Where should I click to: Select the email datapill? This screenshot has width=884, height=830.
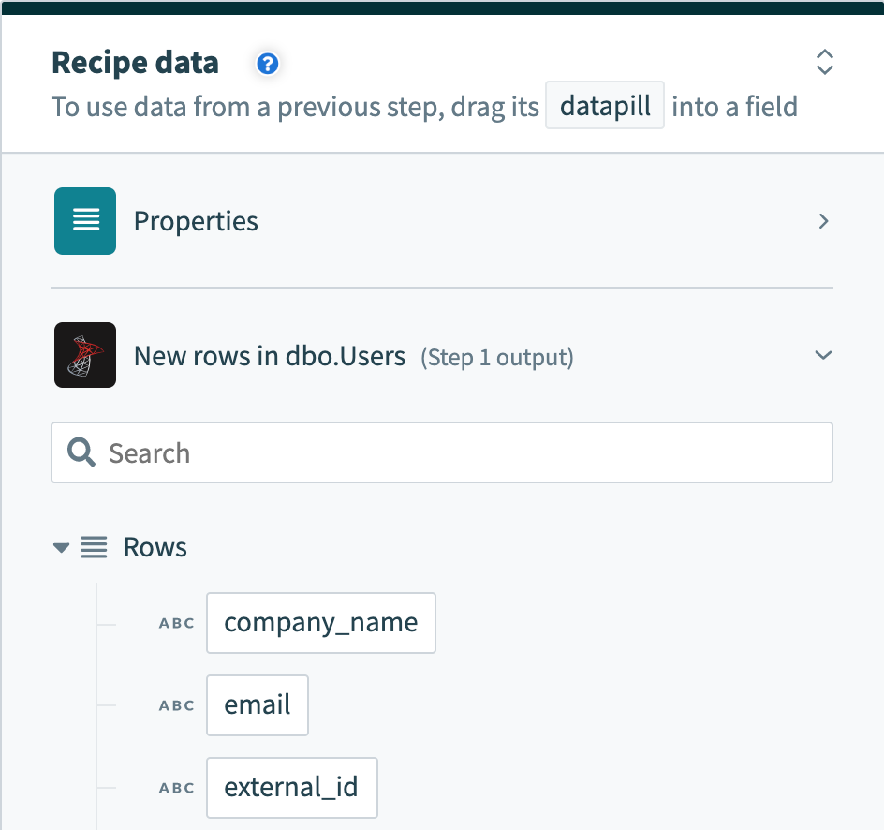point(257,705)
